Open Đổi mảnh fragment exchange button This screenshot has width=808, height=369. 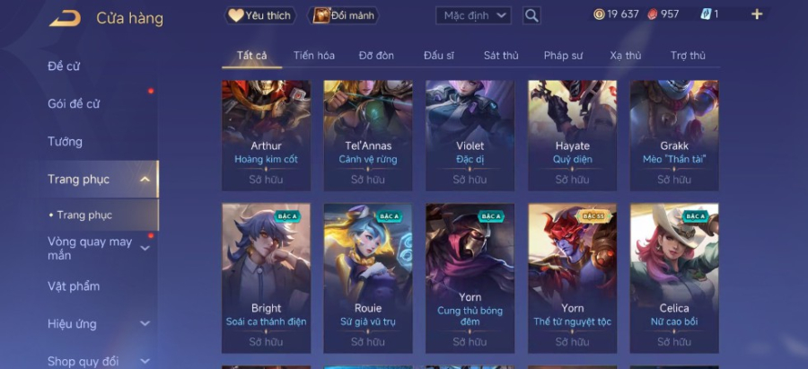343,15
